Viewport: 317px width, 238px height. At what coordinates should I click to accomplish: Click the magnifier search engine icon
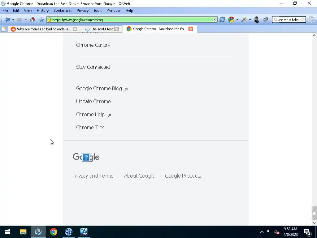click(x=276, y=20)
